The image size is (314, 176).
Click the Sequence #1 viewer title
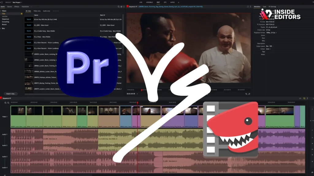(133, 7)
